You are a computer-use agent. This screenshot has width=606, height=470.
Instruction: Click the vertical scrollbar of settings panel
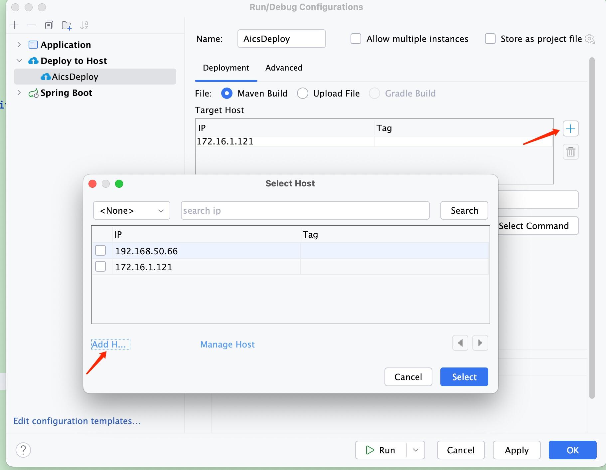pyautogui.click(x=592, y=228)
